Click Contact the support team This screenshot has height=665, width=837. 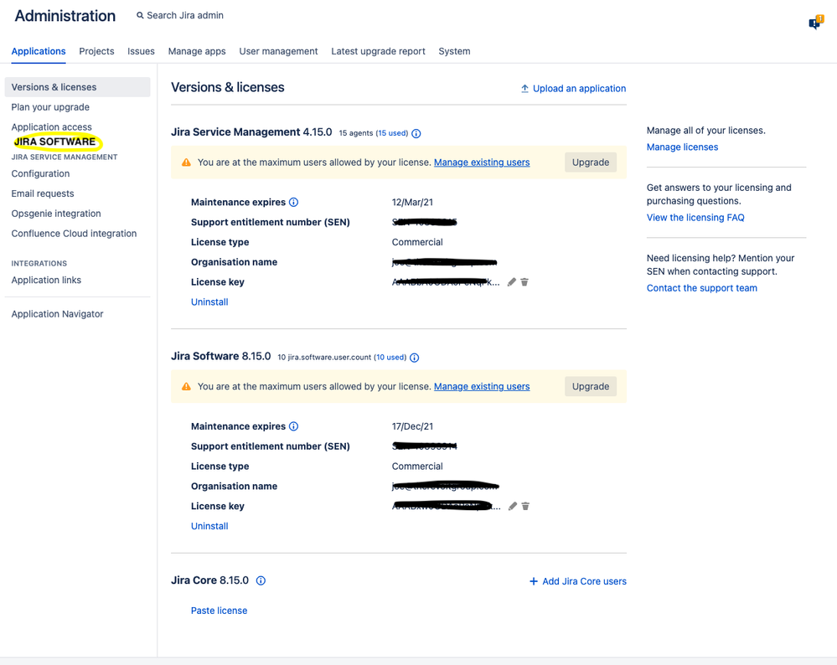[x=701, y=288]
